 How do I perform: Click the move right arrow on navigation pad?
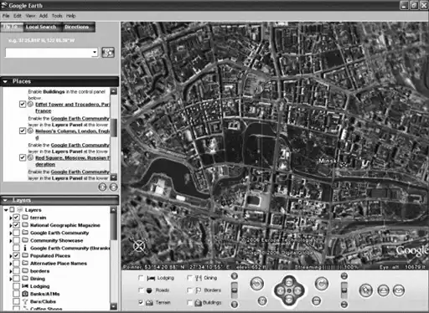click(298, 290)
